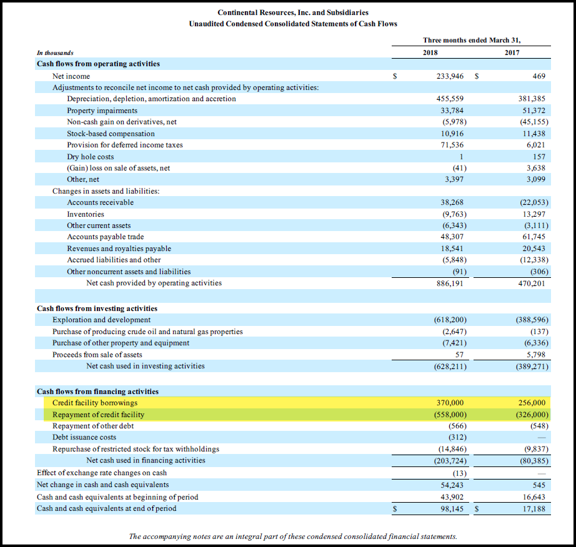The image size is (576, 547).
Task: Select accounts receivable 2018 value 38,268
Action: (452, 202)
